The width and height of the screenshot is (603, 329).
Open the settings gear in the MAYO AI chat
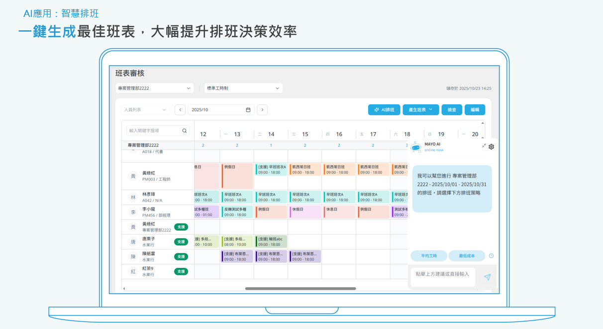[491, 147]
